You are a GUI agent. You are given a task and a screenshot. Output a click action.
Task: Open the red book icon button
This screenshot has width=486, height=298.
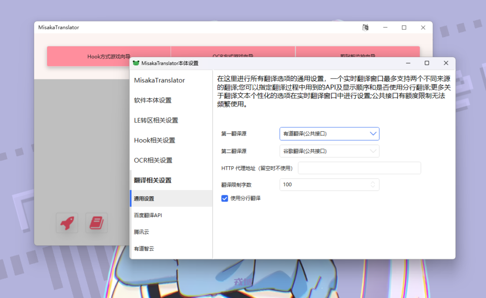pyautogui.click(x=96, y=223)
